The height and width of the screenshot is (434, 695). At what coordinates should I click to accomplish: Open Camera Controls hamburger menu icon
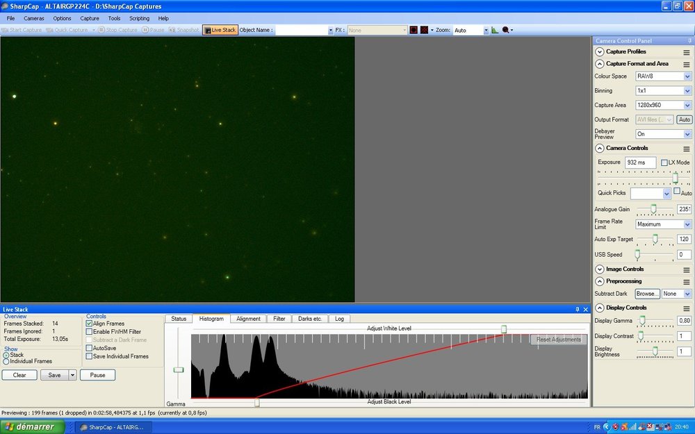pos(686,148)
